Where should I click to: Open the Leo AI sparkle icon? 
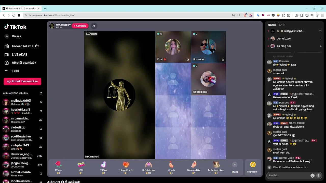[x=312, y=15]
